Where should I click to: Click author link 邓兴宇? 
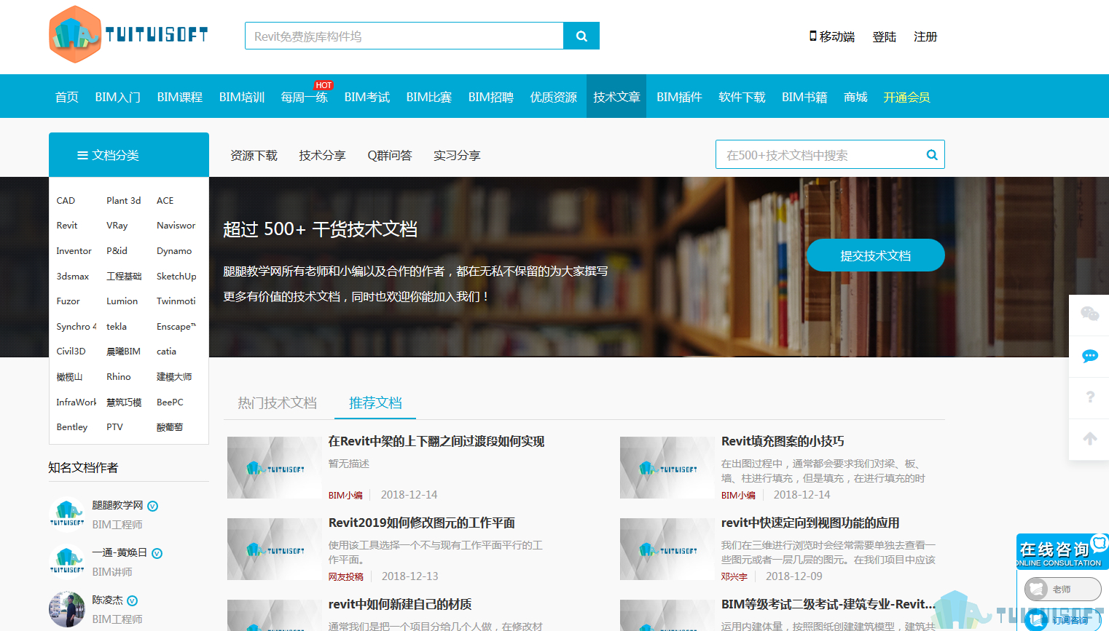point(734,576)
